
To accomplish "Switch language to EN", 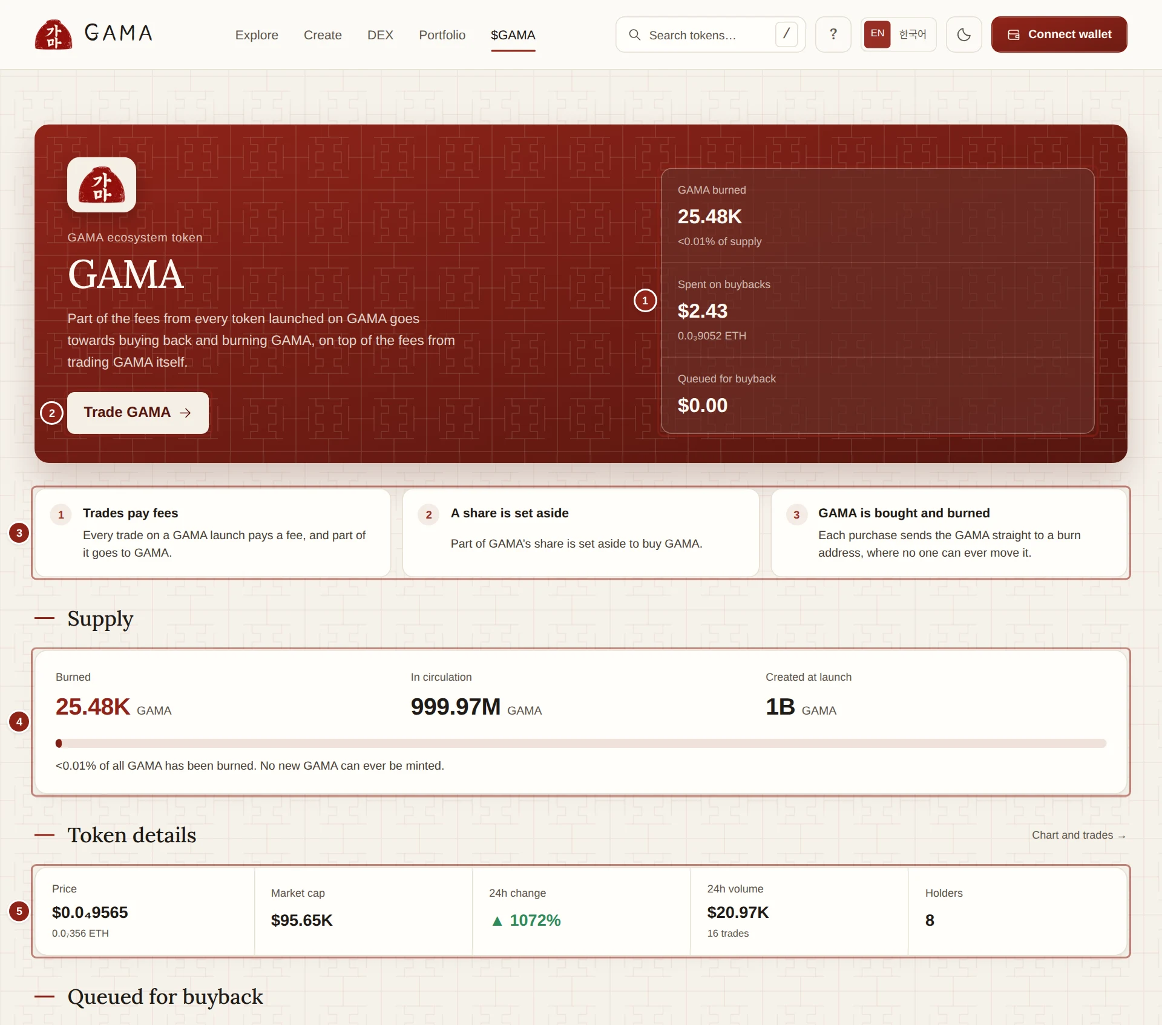I will tap(877, 34).
